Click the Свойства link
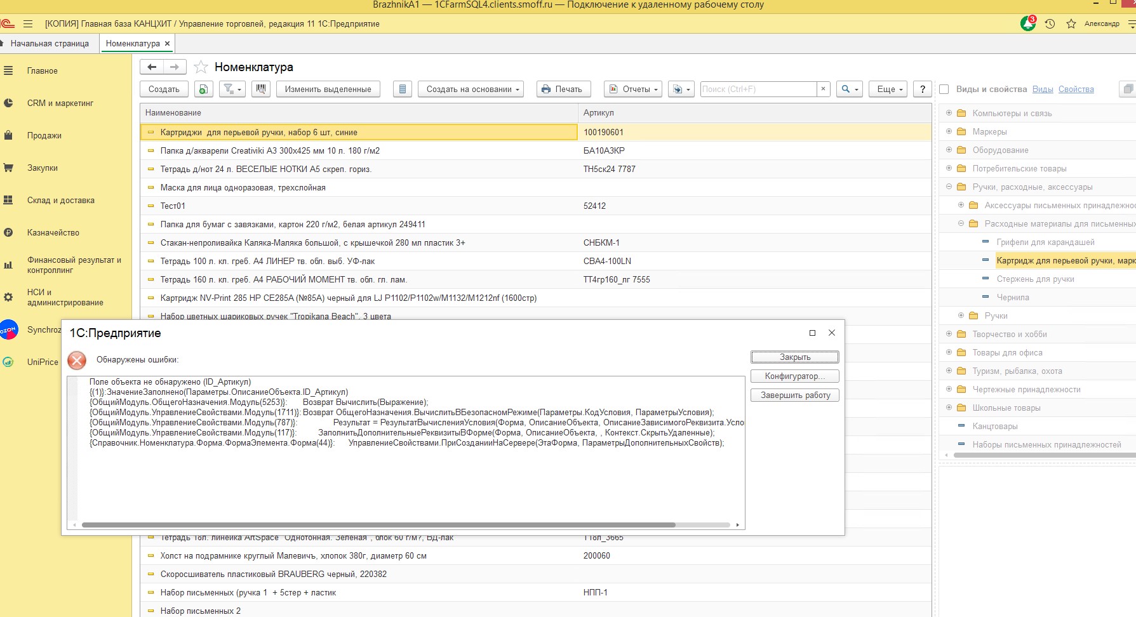The image size is (1136, 617). [1076, 90]
